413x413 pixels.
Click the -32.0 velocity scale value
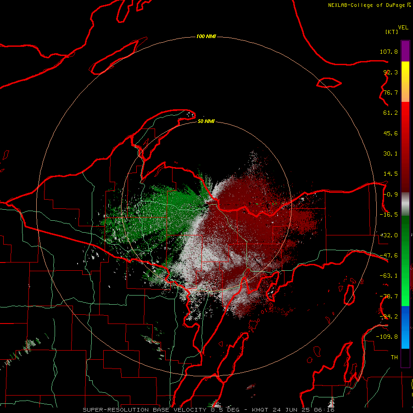coord(389,235)
